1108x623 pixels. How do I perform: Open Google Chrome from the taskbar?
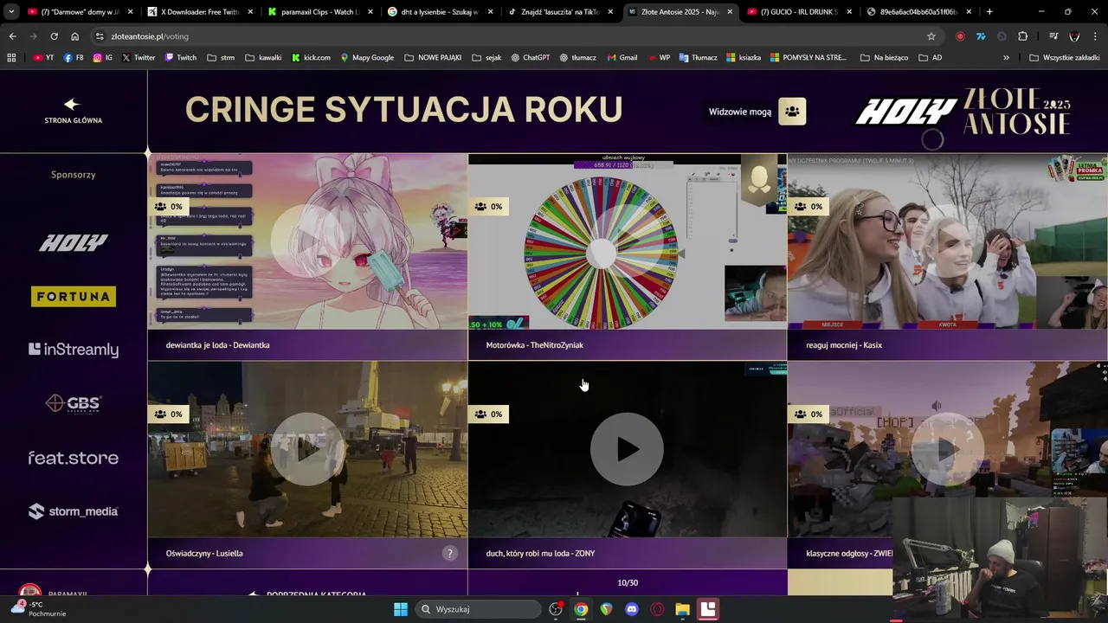[581, 609]
